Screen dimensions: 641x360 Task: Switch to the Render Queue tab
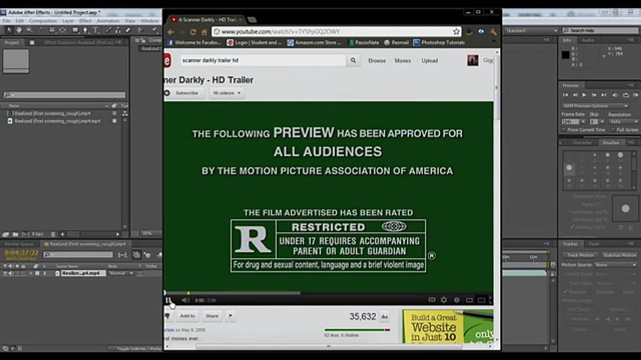[x=19, y=244]
